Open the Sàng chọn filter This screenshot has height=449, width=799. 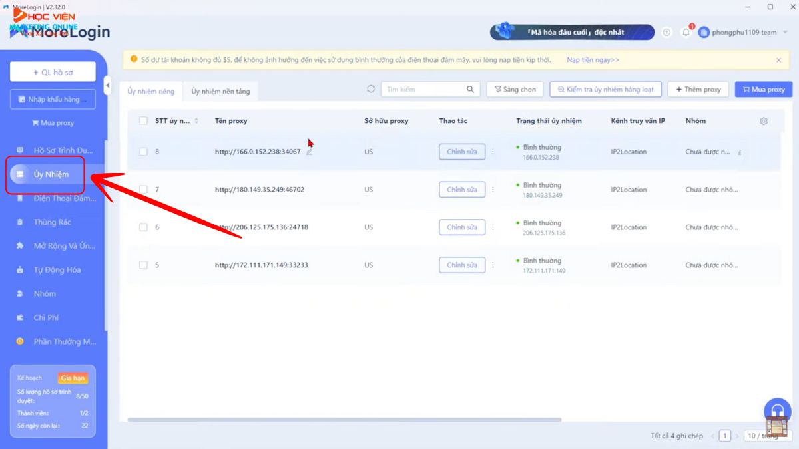515,89
